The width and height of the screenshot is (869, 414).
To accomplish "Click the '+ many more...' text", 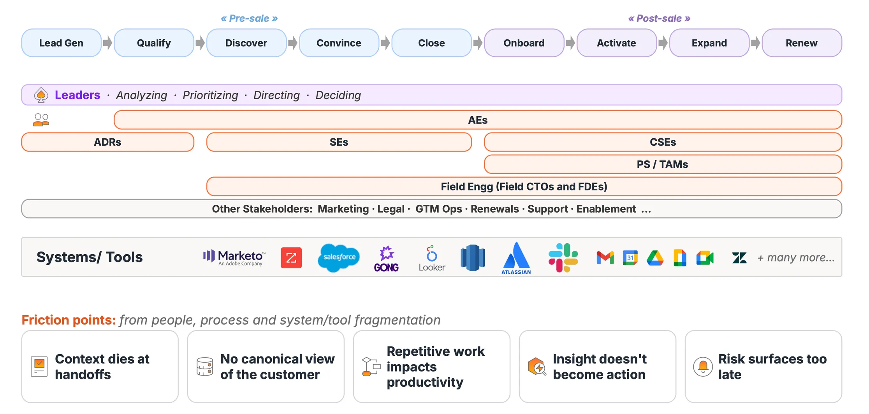I will tap(796, 257).
